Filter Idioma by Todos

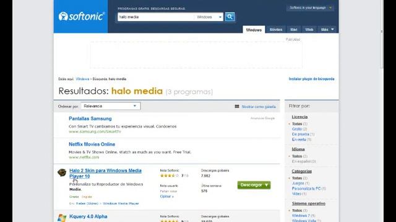[x=297, y=156]
